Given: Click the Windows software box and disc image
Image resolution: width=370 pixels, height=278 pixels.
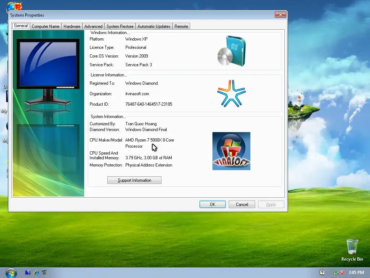Looking at the screenshot, I should pos(232,51).
